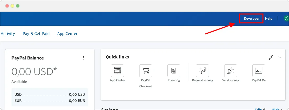Open the Pay & Get Paid tab
The height and width of the screenshot is (110, 289).
tap(36, 34)
